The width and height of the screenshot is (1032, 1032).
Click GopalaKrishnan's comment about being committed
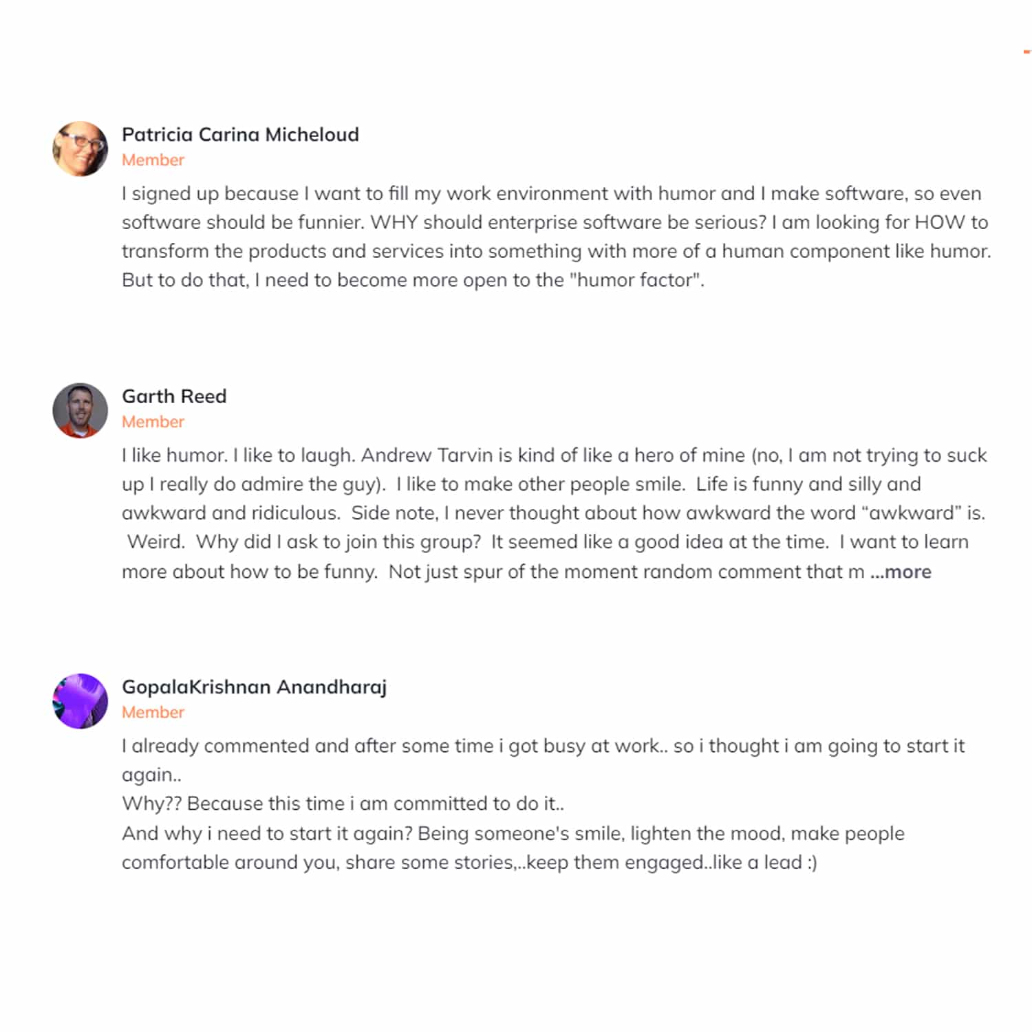click(544, 804)
